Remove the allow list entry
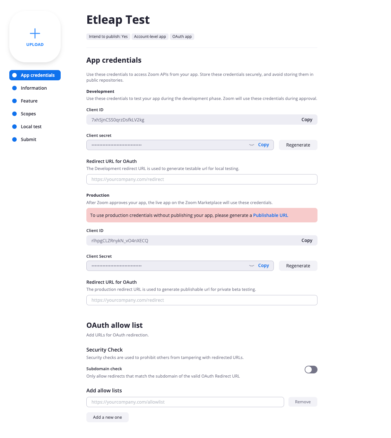 (x=303, y=402)
